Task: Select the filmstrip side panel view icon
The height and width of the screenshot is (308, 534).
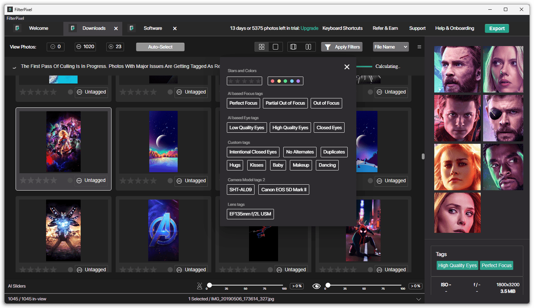Action: pos(293,47)
